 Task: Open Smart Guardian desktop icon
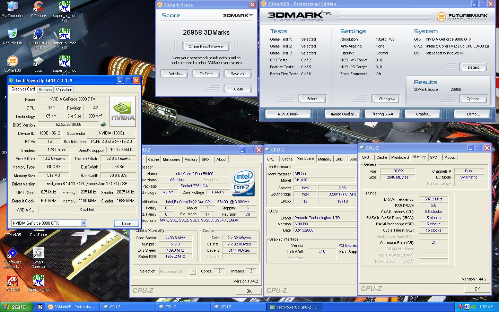[x=38, y=258]
